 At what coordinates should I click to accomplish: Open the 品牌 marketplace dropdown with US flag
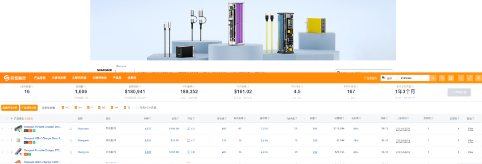click(x=390, y=78)
